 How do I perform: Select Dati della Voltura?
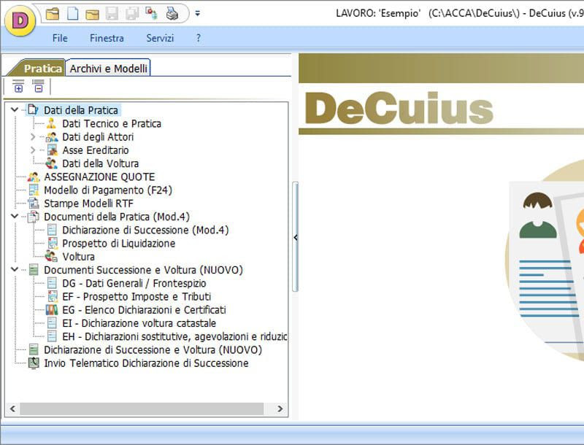[x=101, y=163]
